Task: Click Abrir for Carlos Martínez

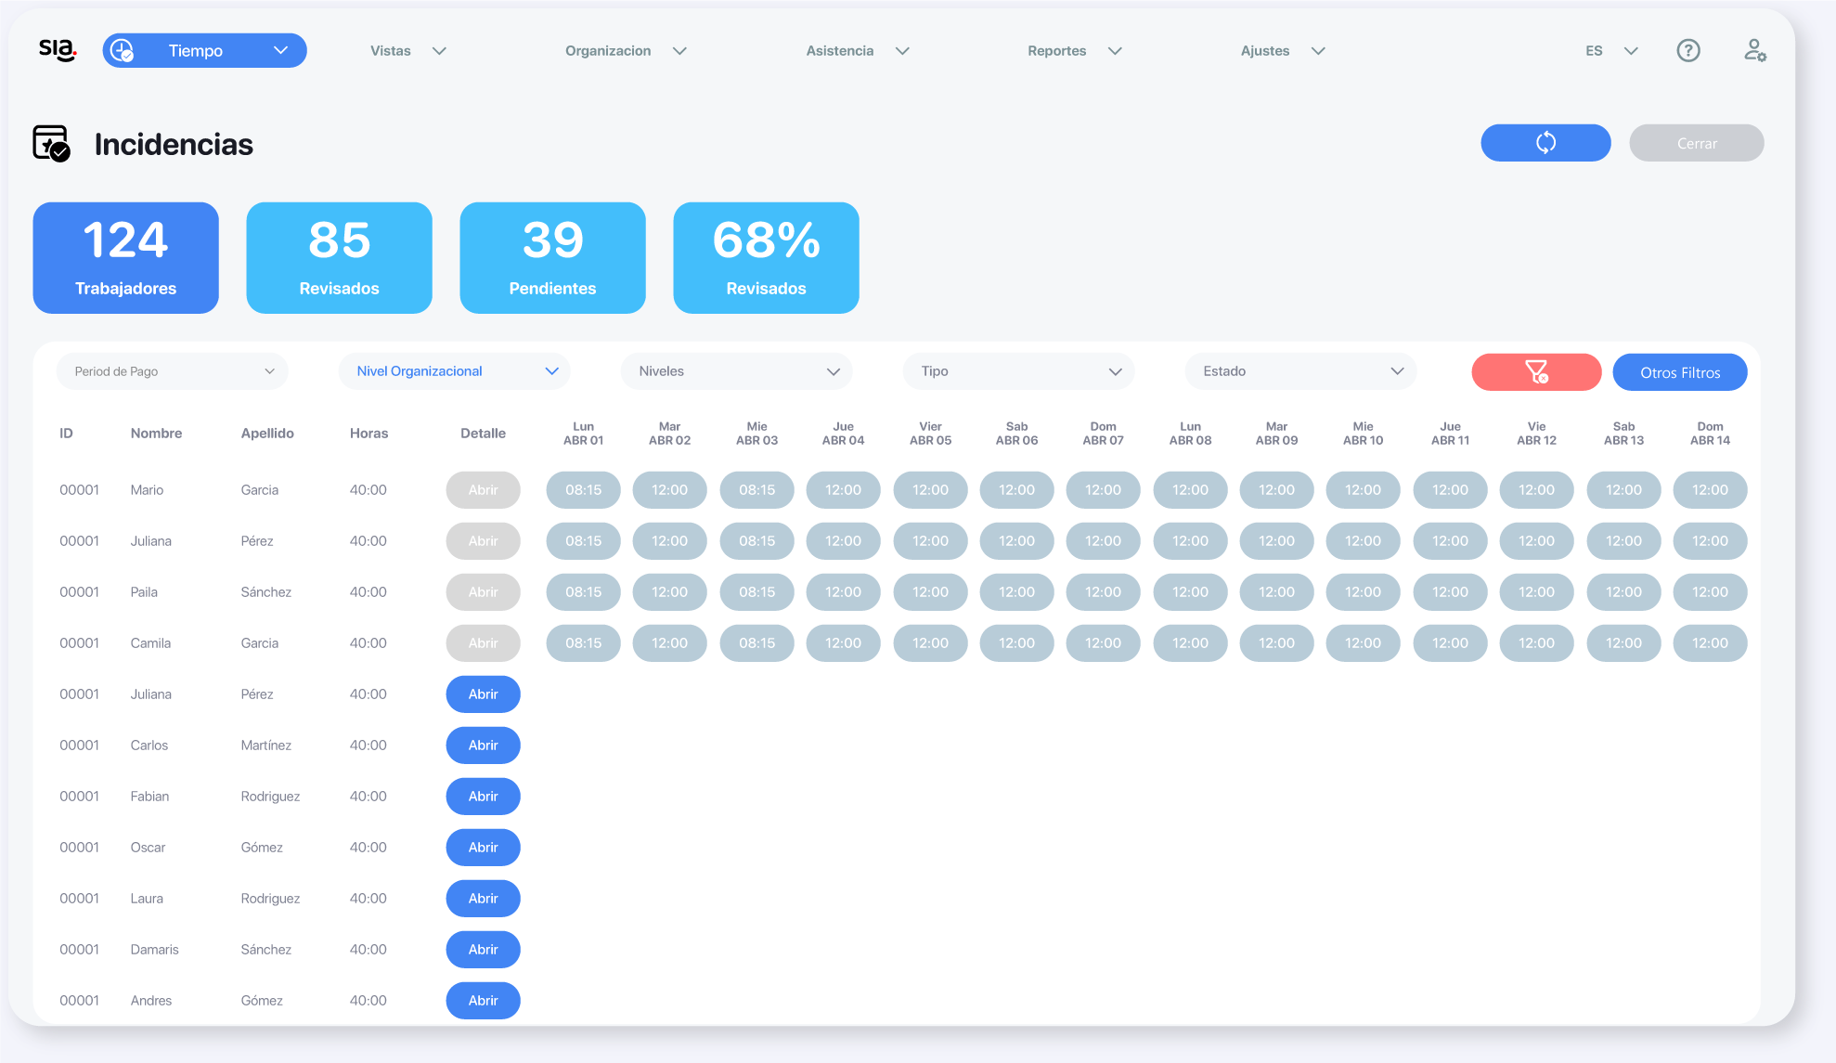Action: 483,745
